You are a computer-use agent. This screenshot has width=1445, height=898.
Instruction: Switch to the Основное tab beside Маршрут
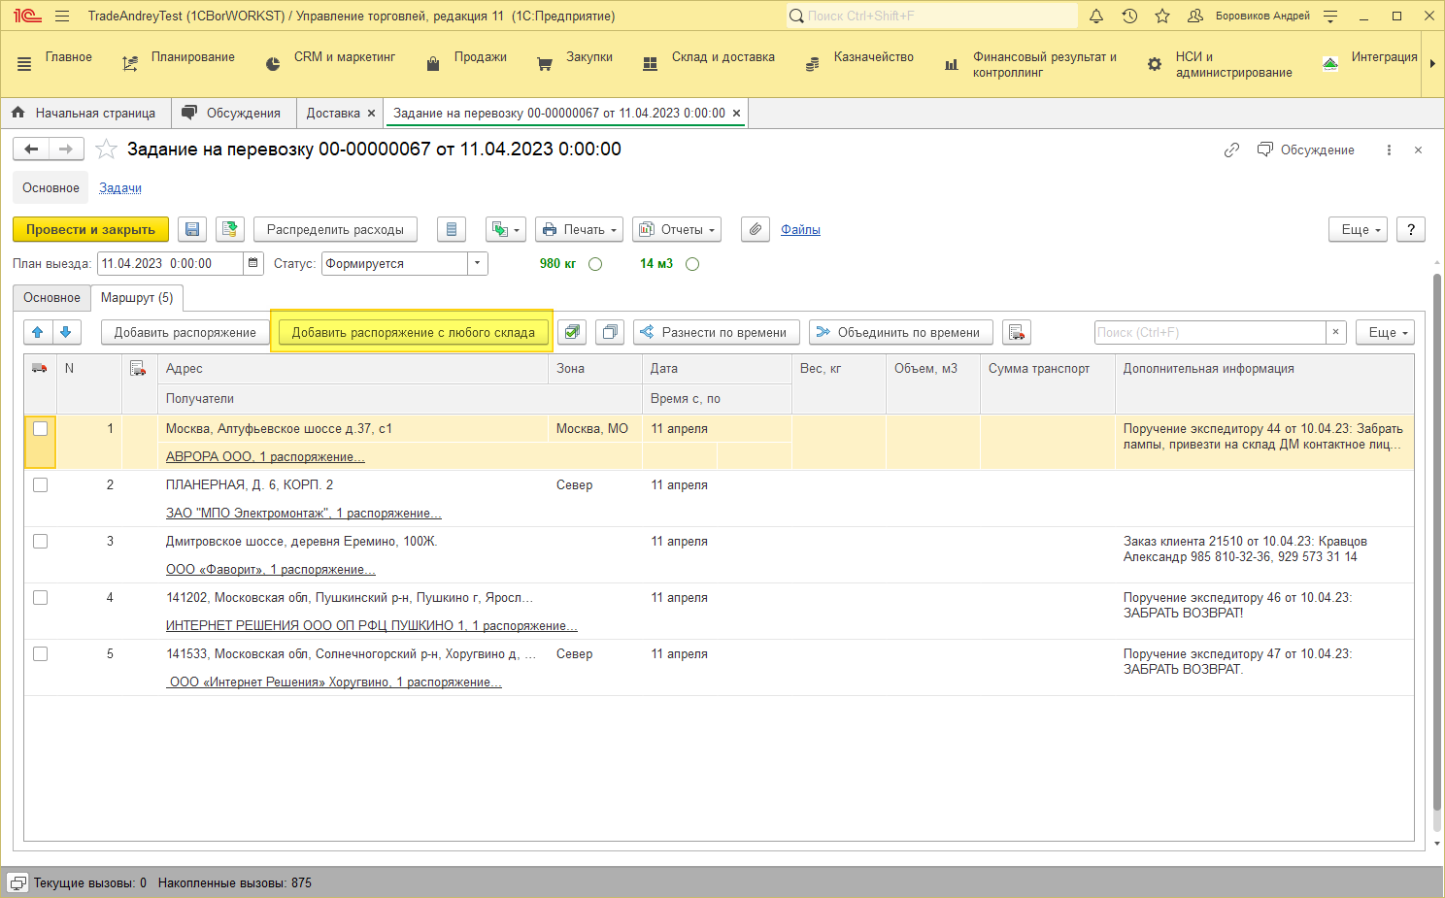52,298
